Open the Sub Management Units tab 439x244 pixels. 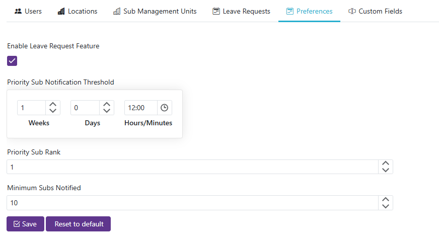click(x=160, y=11)
